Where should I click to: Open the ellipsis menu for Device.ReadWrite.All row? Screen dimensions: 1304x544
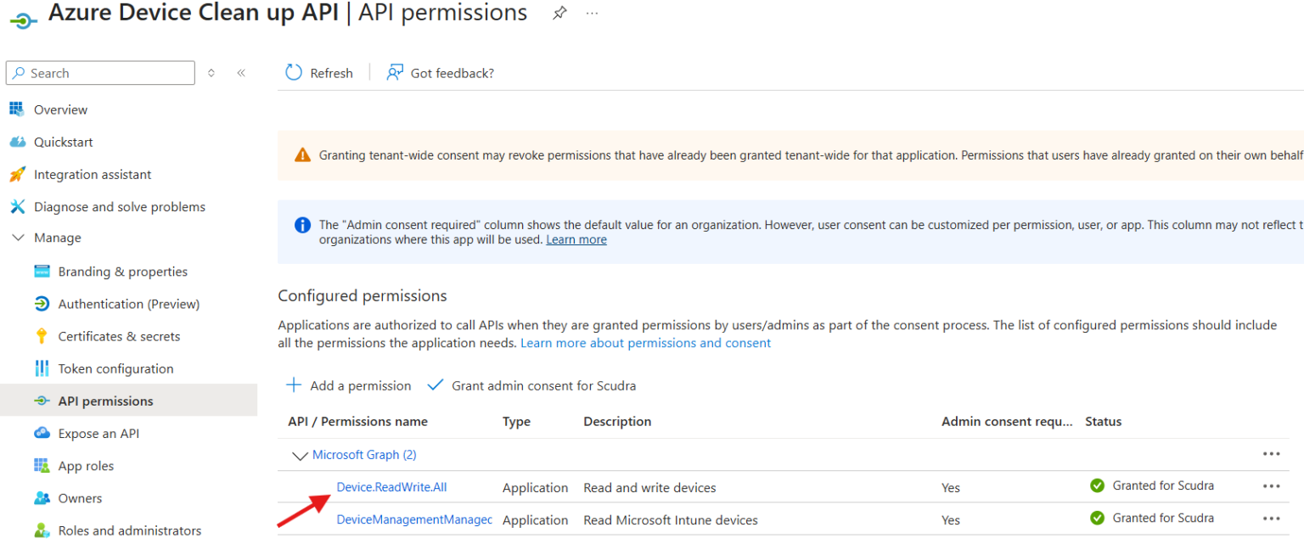coord(1271,486)
